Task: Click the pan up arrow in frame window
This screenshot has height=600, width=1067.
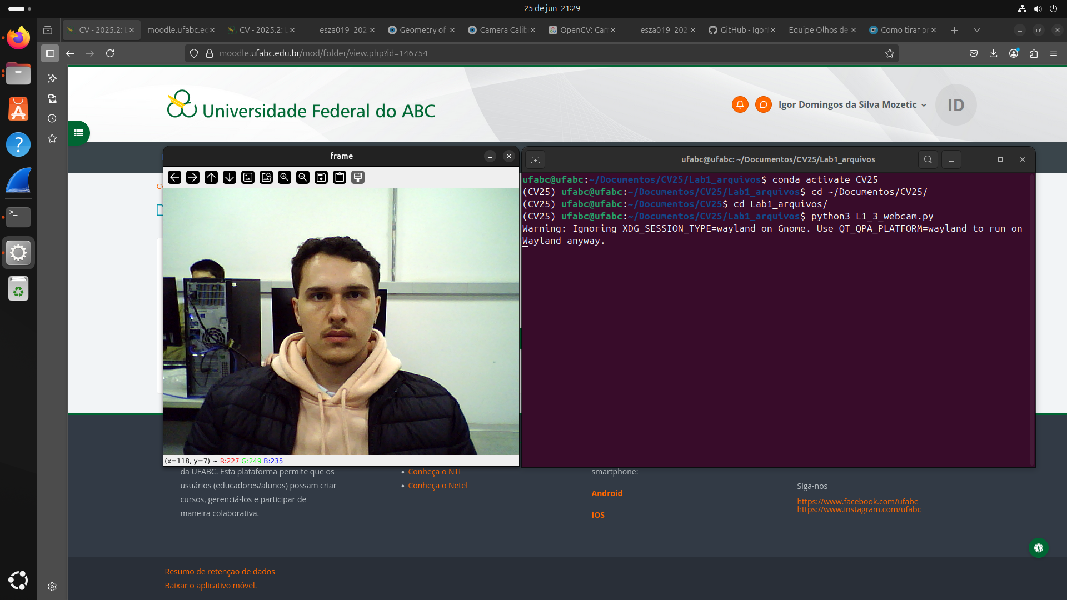Action: (x=211, y=177)
